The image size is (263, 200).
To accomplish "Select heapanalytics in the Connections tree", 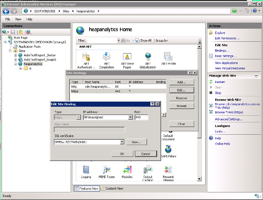I will point(33,64).
